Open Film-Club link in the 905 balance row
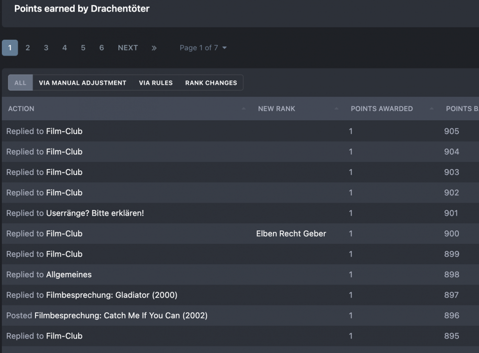479x353 pixels. coord(64,131)
